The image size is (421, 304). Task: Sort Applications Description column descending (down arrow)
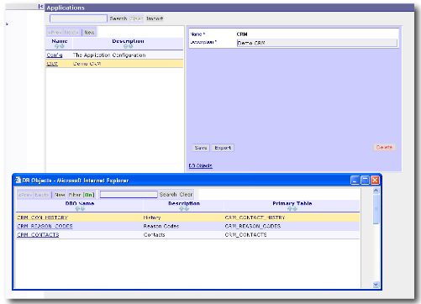[131, 46]
